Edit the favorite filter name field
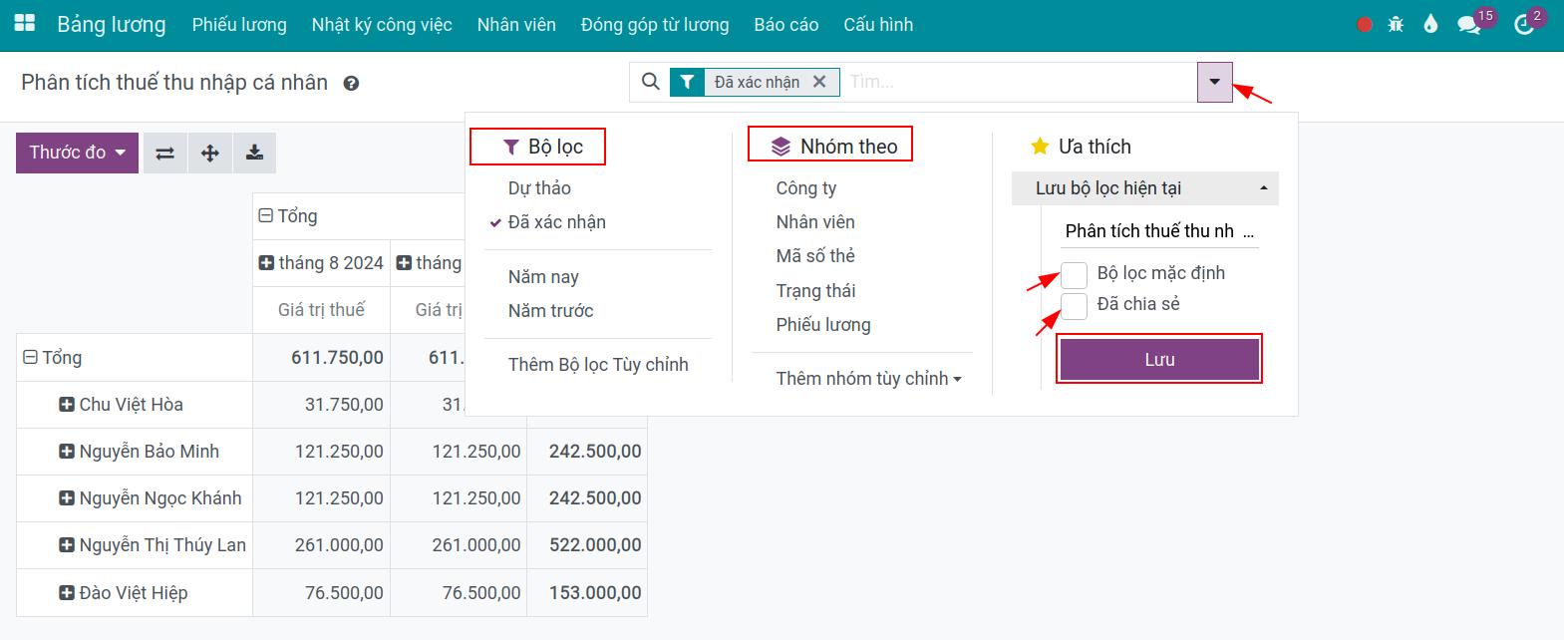 [1159, 231]
